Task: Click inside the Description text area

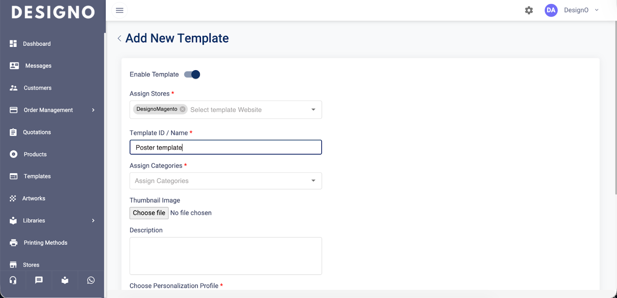Action: (226, 256)
